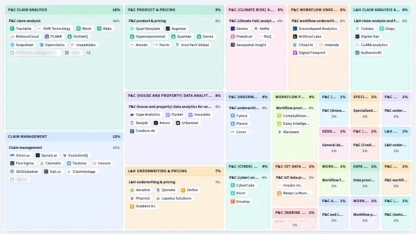Screen dimensions: 416x234
Task: Select the Geospatial Insight chip
Action: tap(248, 45)
